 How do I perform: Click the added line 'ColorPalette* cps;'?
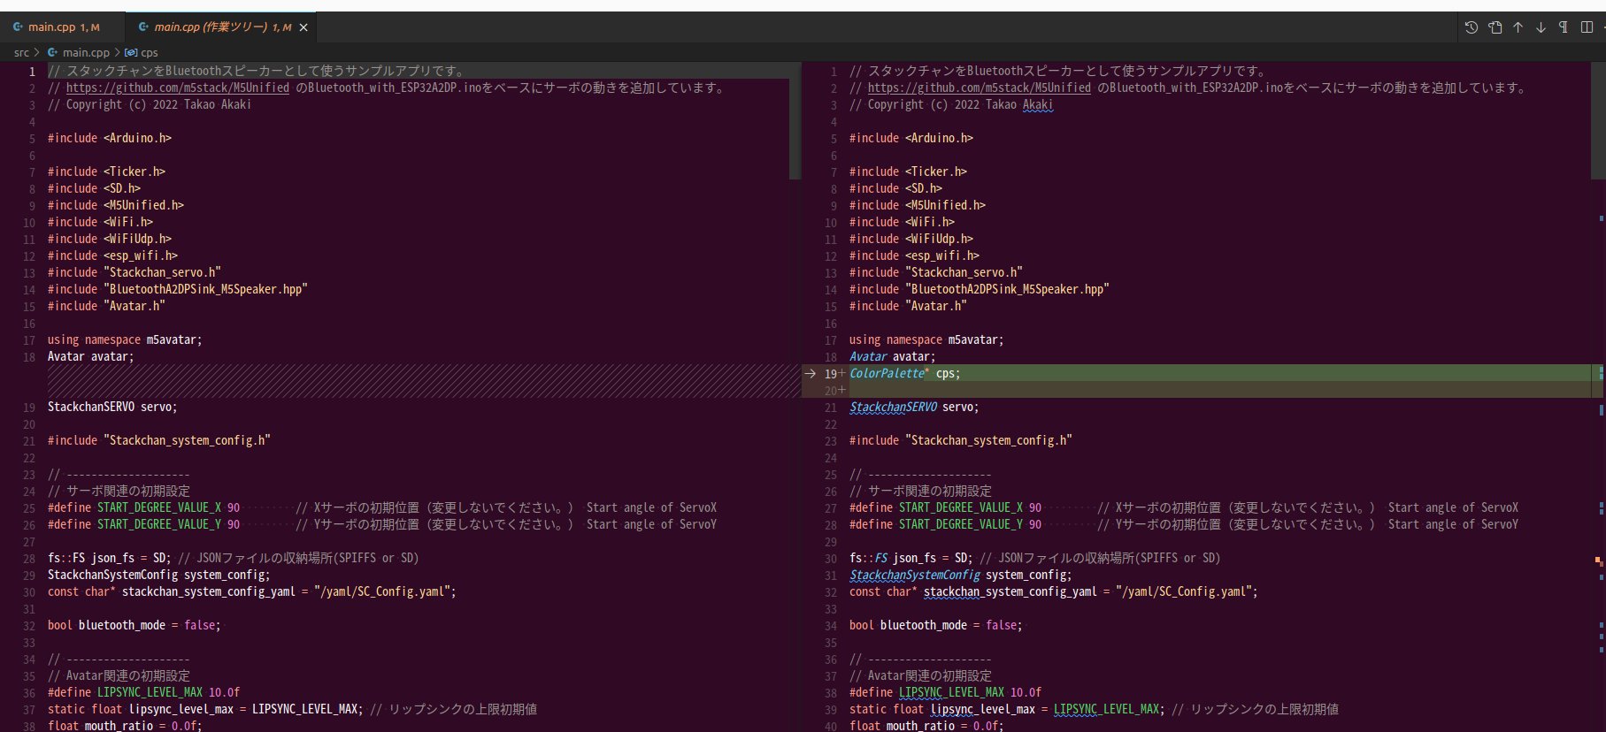coord(904,373)
